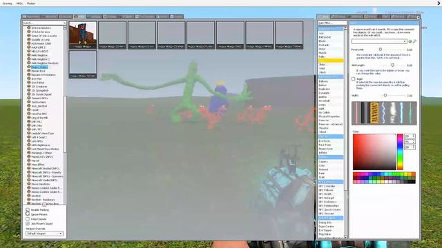Open the NPCs menu in top bar
This screenshot has height=248, width=442.
tap(19, 3)
